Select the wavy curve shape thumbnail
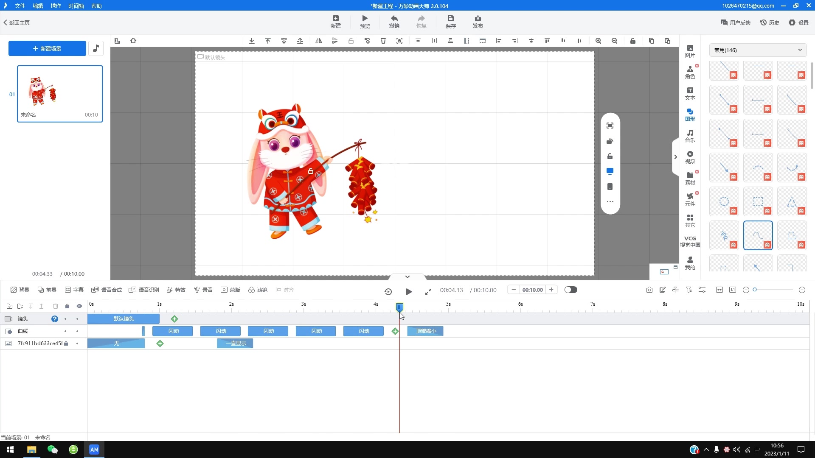Screen dimensions: 815x458 758,235
